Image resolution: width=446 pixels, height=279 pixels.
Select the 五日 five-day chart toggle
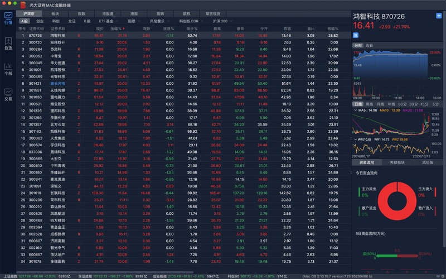tap(371, 45)
